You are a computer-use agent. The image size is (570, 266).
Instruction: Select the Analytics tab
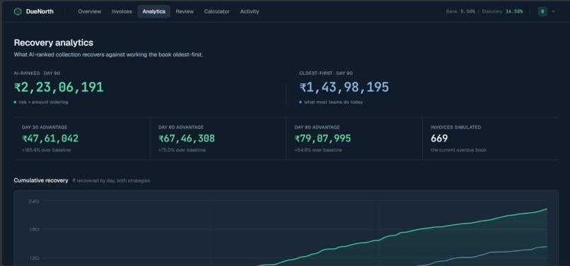click(153, 11)
